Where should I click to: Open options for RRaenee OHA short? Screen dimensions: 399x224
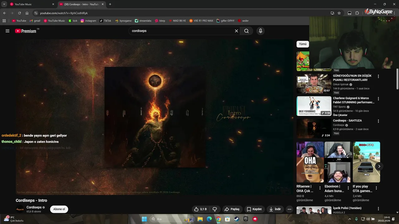pyautogui.click(x=320, y=188)
